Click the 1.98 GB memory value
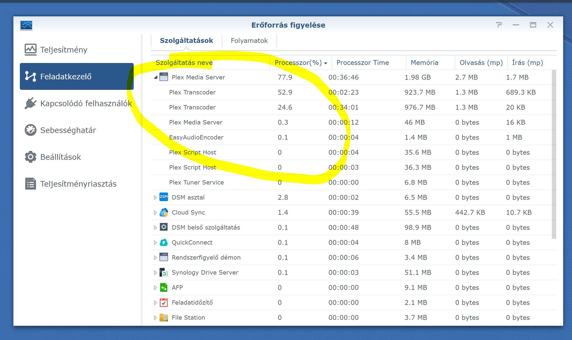The height and width of the screenshot is (340, 572). (x=417, y=77)
